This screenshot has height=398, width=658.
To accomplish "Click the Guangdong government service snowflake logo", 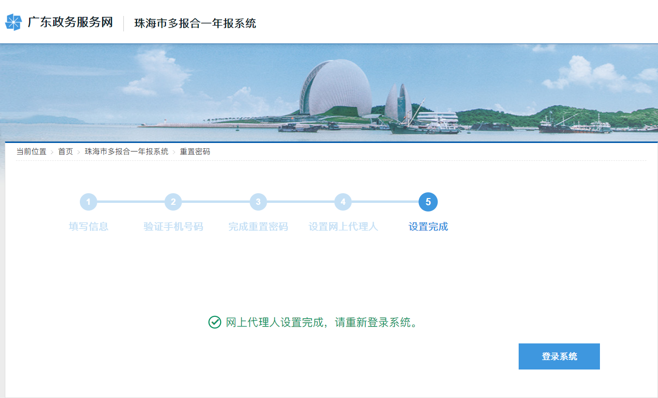I will (x=14, y=22).
